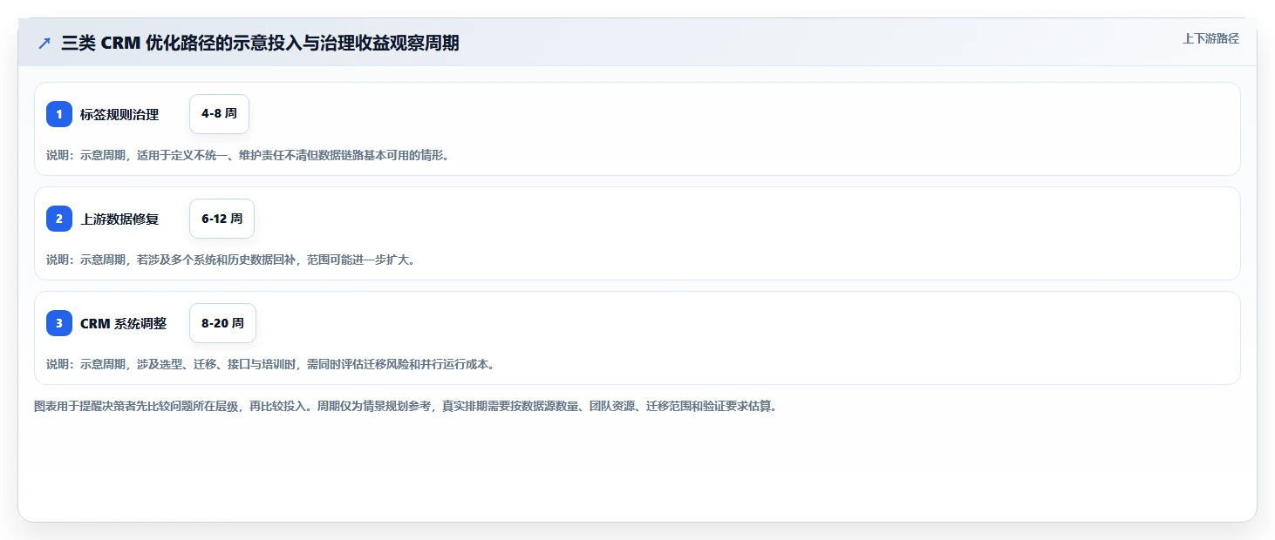Click the number 1 badge for 标签规则治理
The image size is (1275, 540).
click(x=59, y=114)
